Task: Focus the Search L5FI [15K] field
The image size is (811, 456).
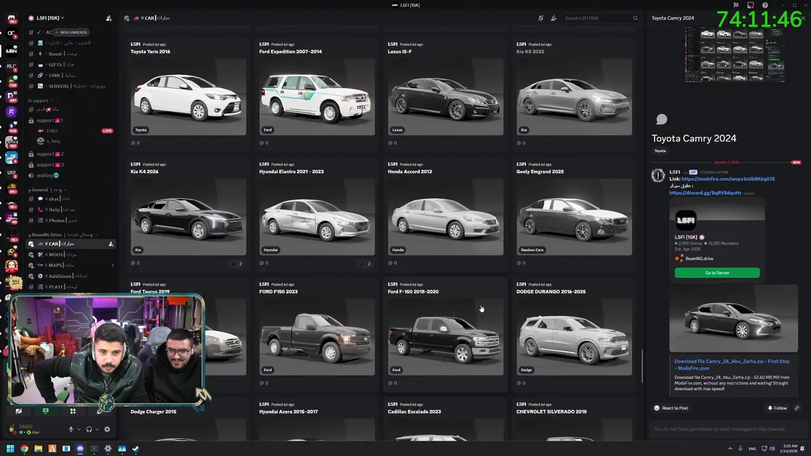Action: click(600, 18)
